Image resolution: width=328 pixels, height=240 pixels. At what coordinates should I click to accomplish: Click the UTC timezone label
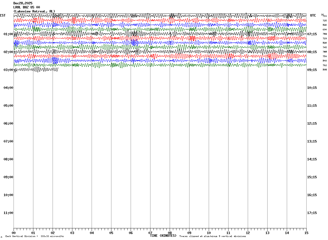313,15
